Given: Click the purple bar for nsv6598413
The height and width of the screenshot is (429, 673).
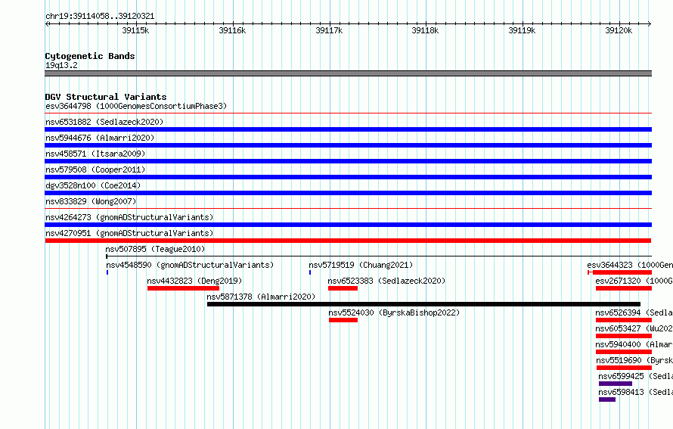Looking at the screenshot, I should [607, 399].
